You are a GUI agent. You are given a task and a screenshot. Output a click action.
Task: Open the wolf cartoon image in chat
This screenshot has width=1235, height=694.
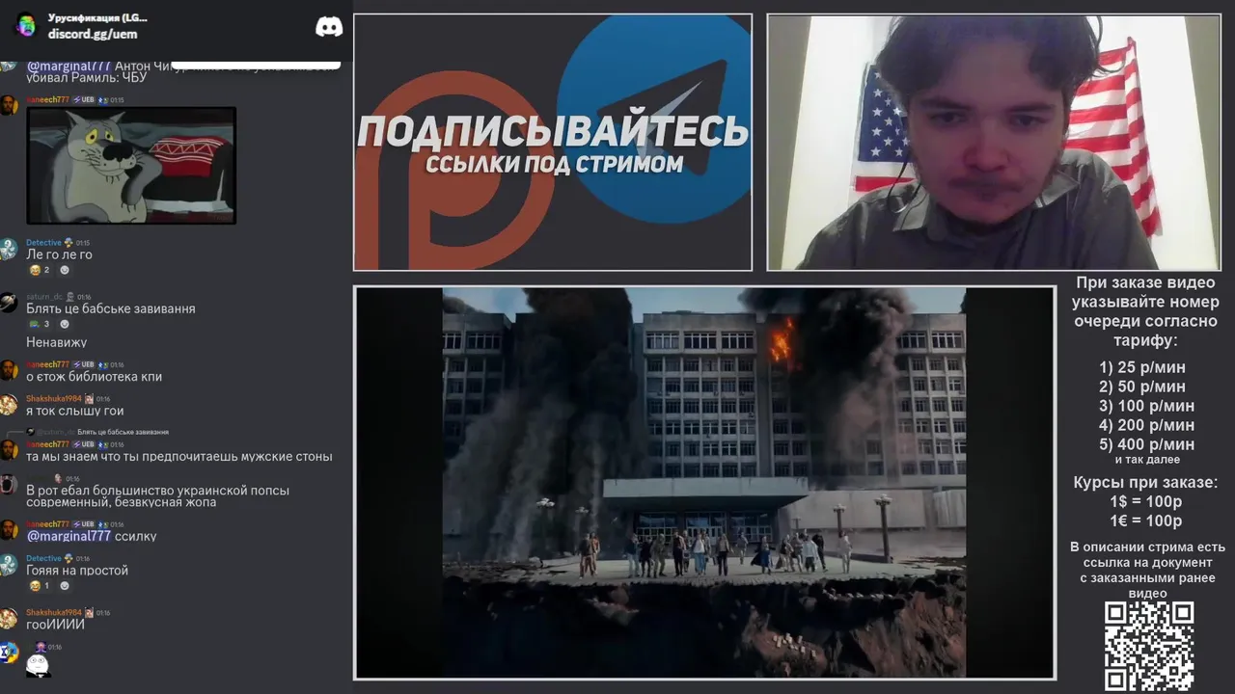131,165
